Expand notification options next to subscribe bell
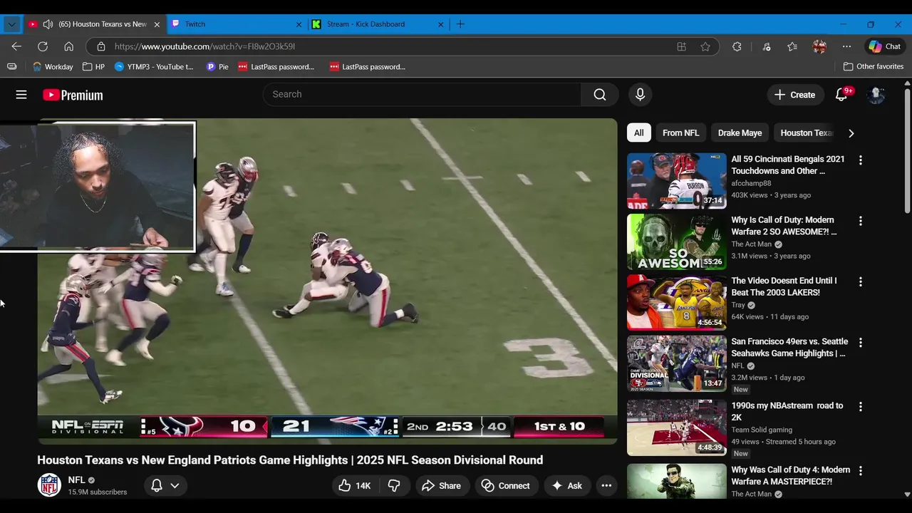 click(x=175, y=486)
